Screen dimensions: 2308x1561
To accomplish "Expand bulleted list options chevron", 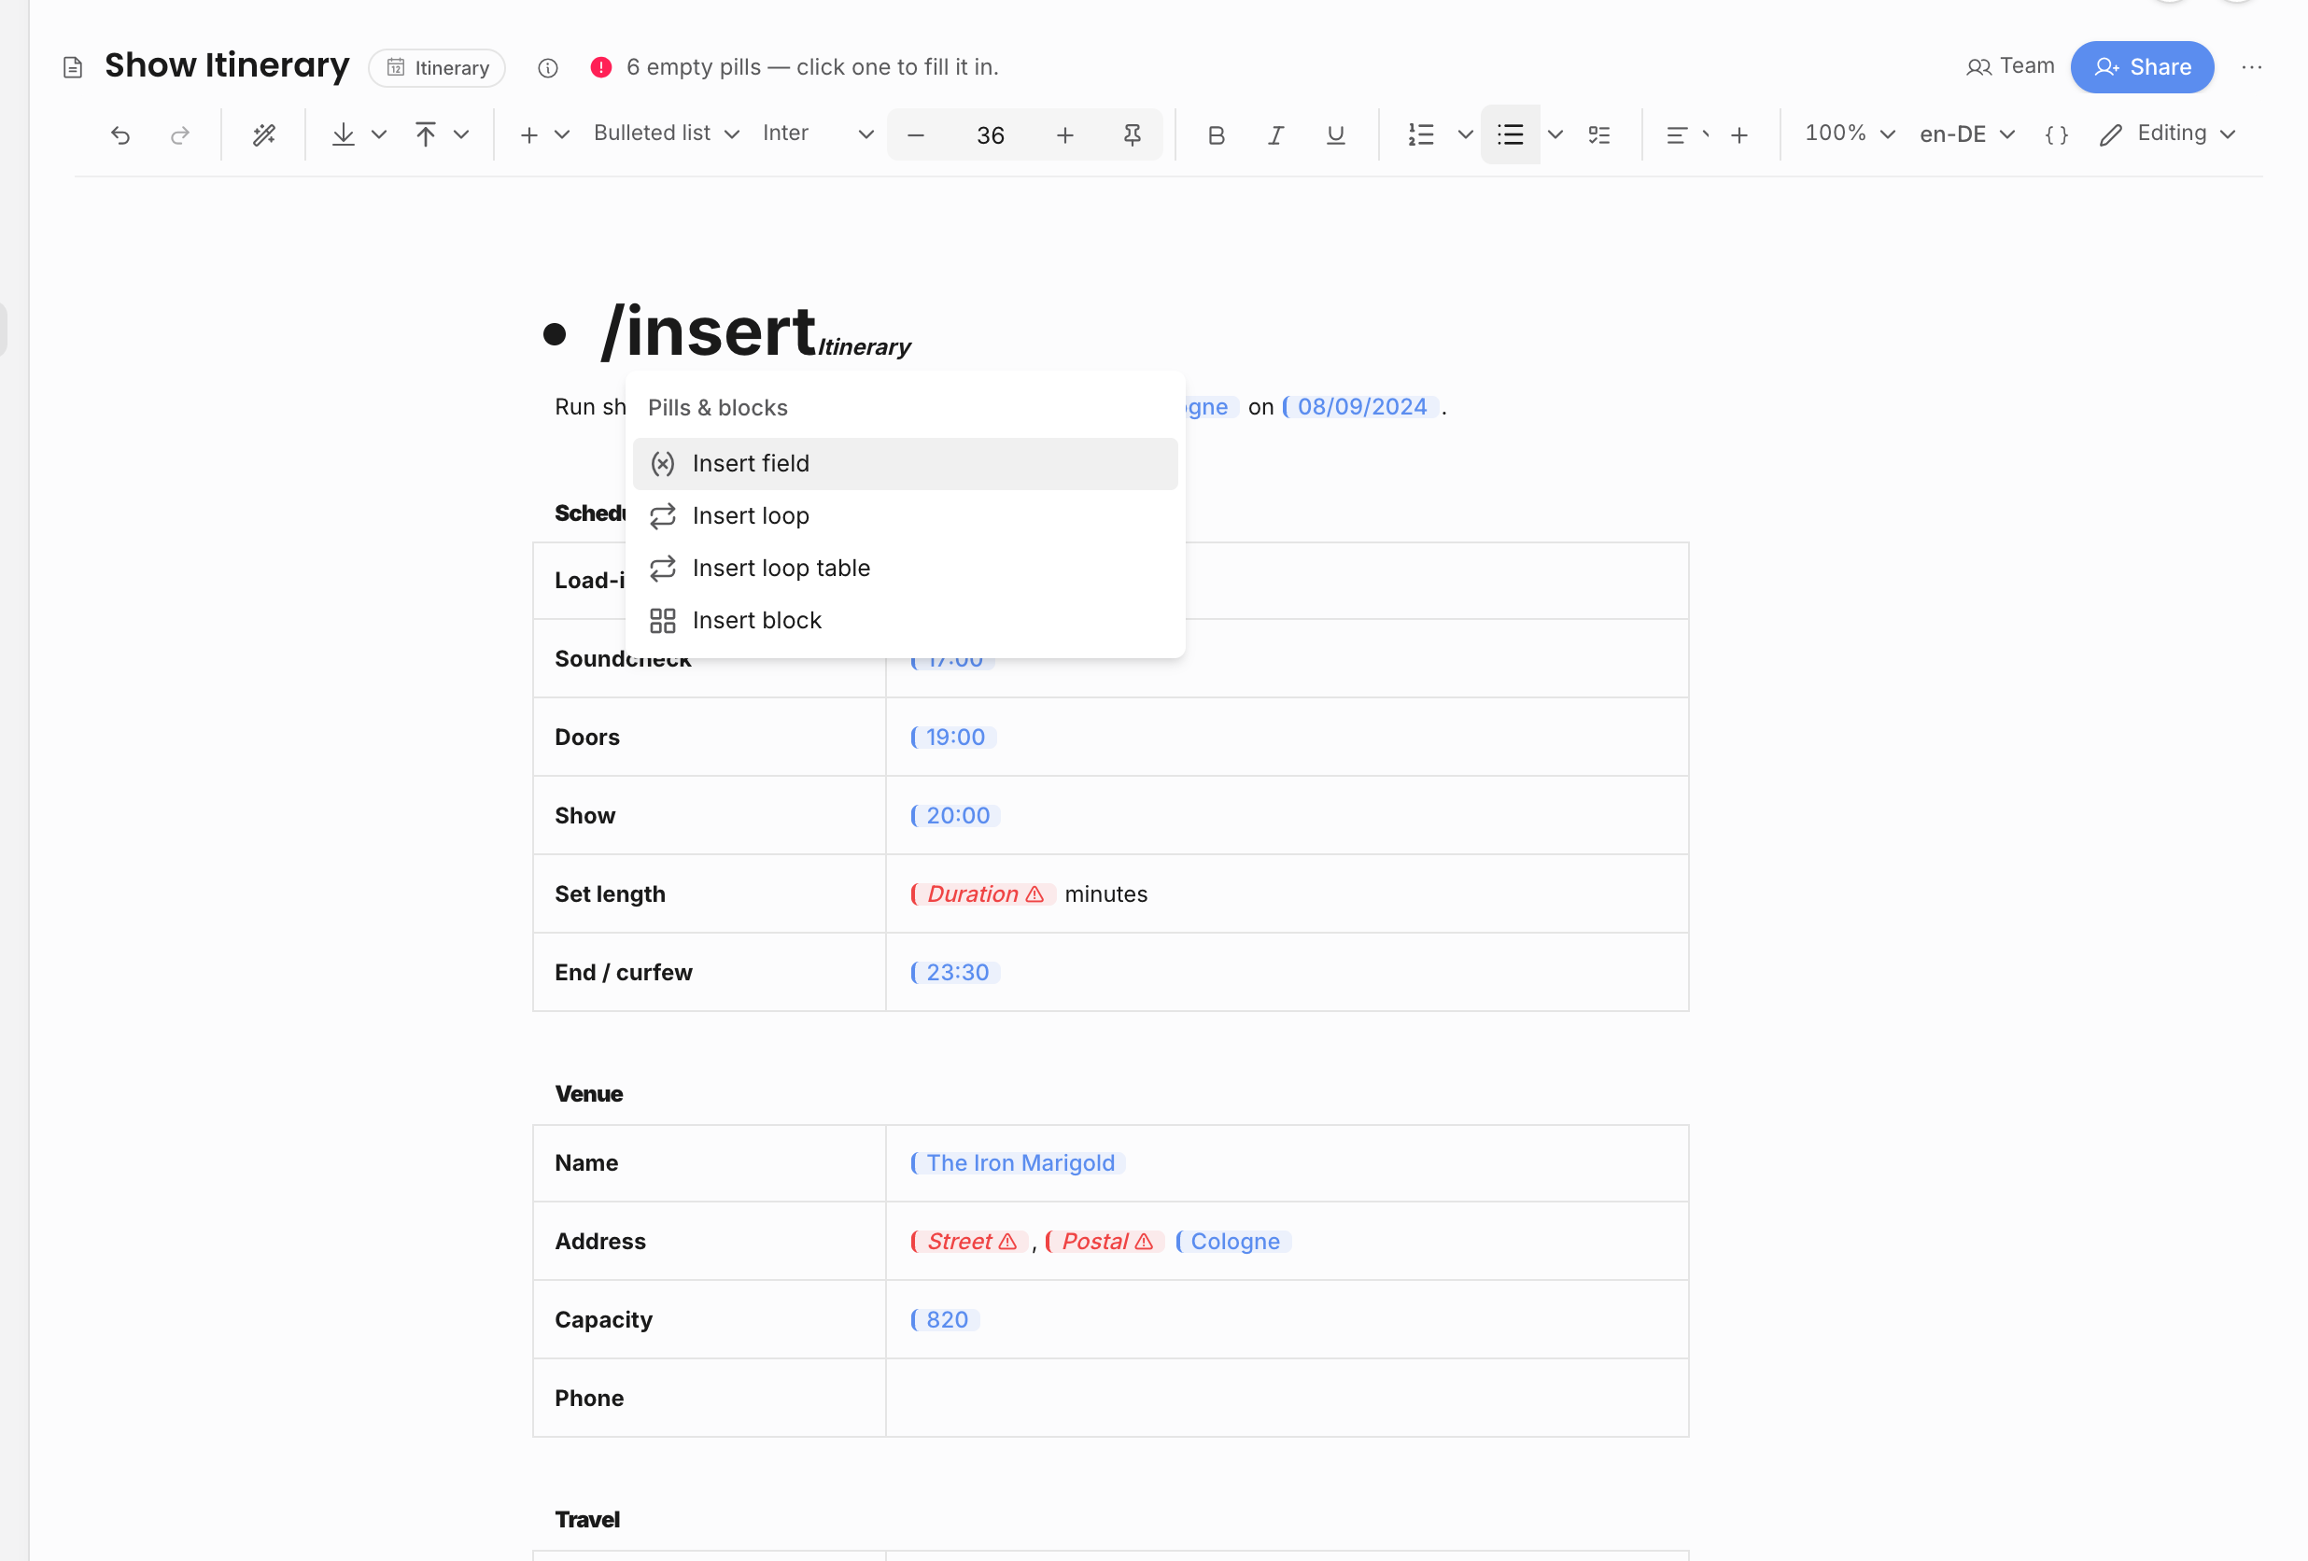I will (1555, 134).
